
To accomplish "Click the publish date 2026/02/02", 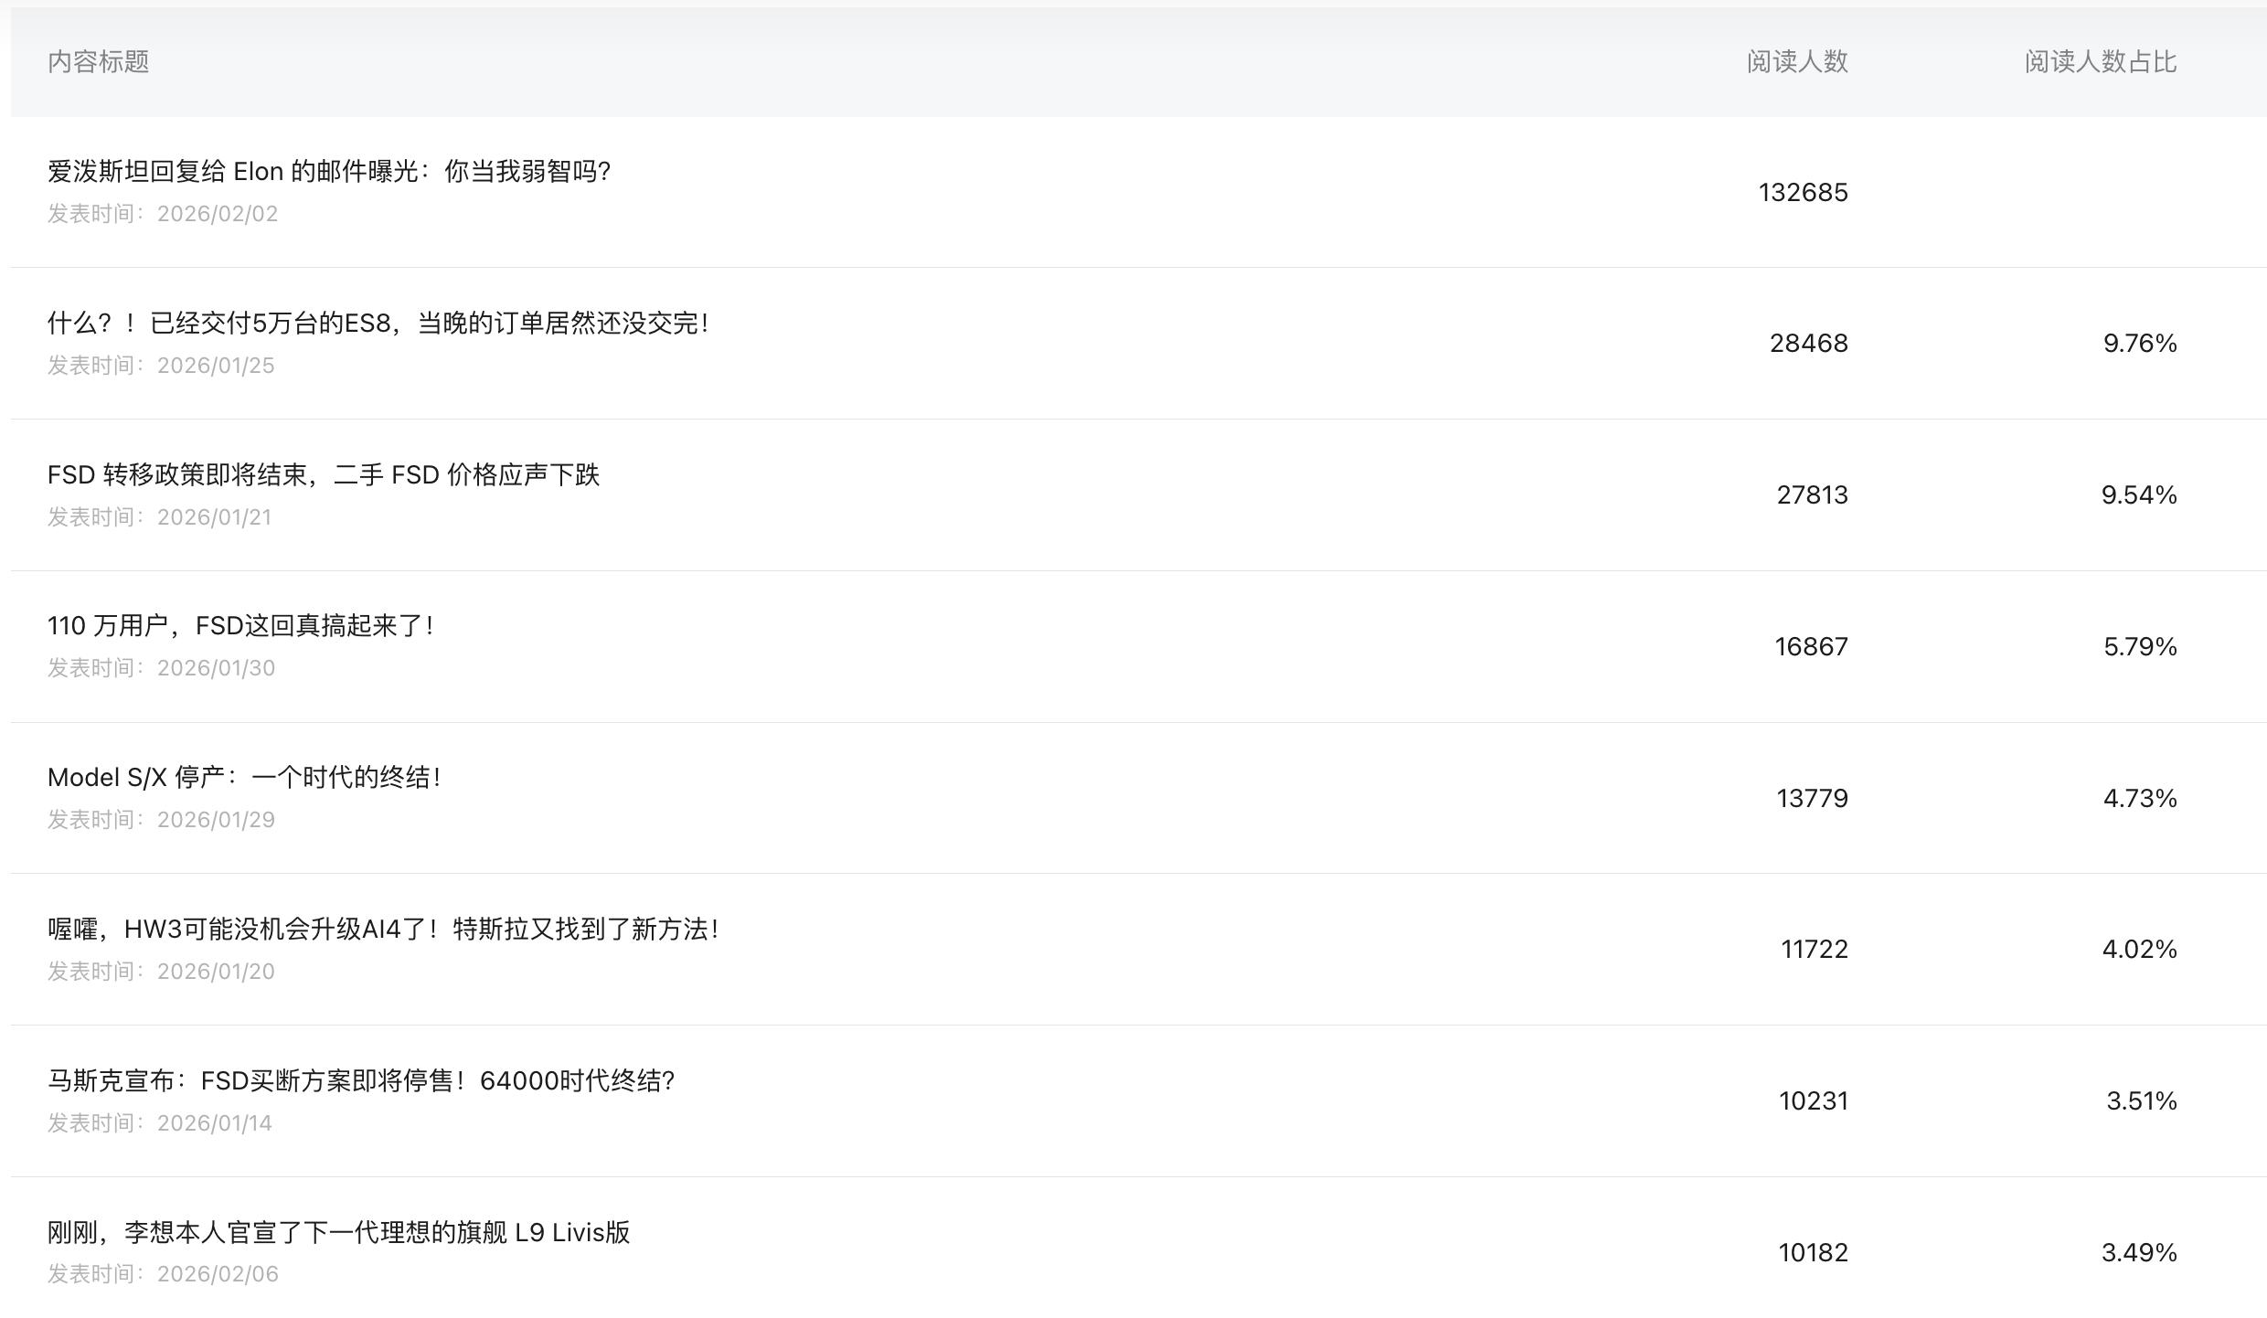I will pyautogui.click(x=217, y=214).
